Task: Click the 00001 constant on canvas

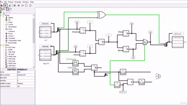Action: point(123,92)
